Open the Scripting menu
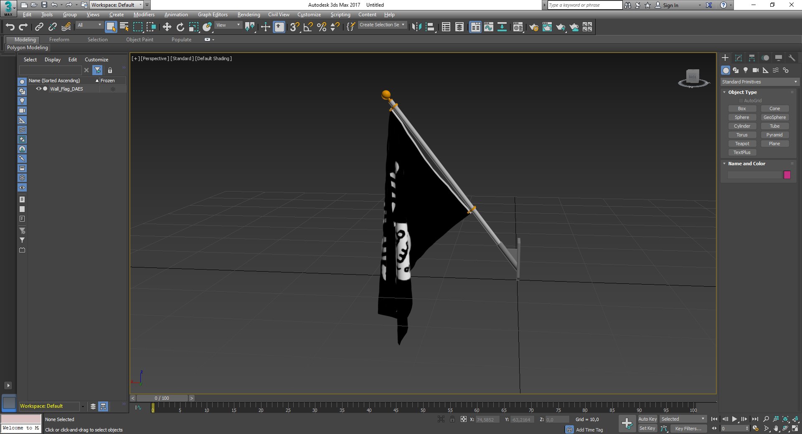 340,15
